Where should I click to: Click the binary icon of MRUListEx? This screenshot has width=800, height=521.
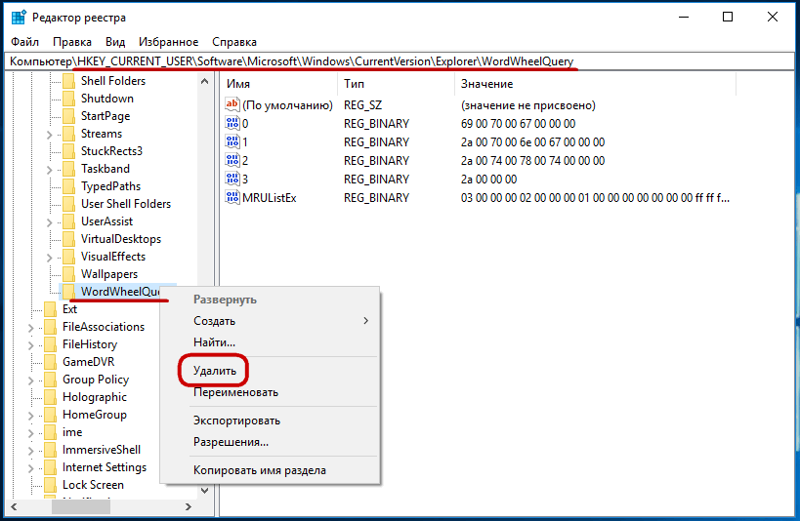[x=232, y=197]
